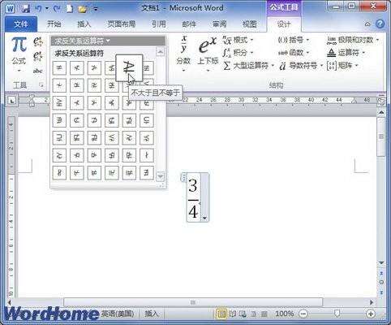Switch to Print Layout view
Viewport: 391px width, 325px height.
[x=221, y=314]
